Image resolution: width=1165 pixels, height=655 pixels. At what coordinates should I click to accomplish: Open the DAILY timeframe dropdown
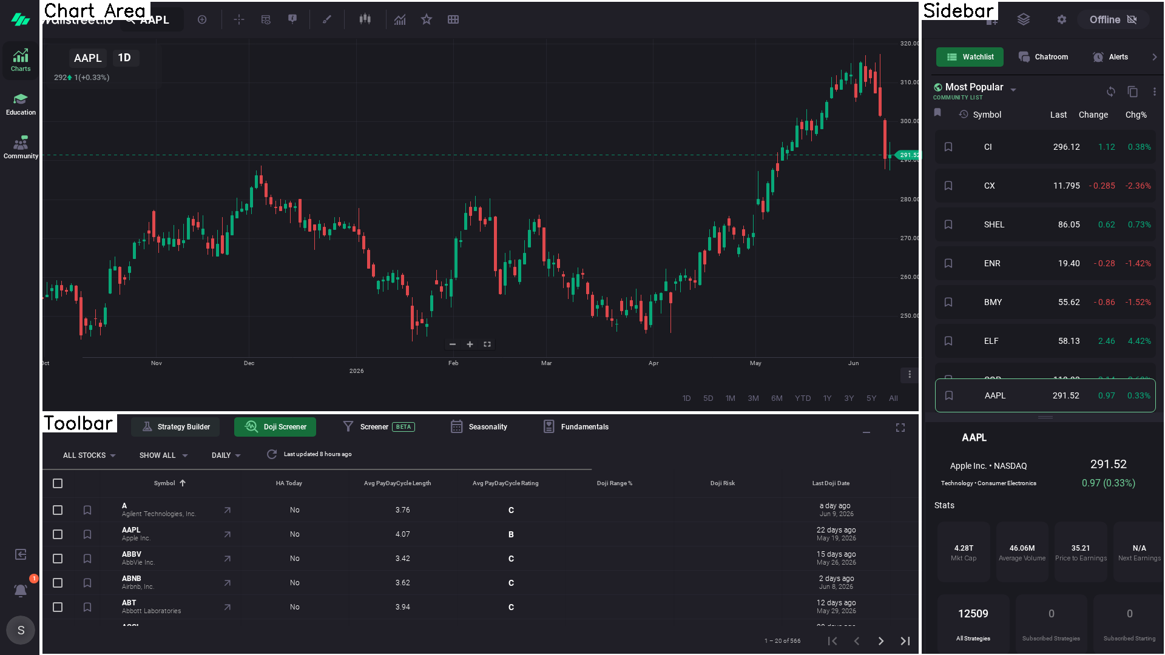(x=226, y=455)
